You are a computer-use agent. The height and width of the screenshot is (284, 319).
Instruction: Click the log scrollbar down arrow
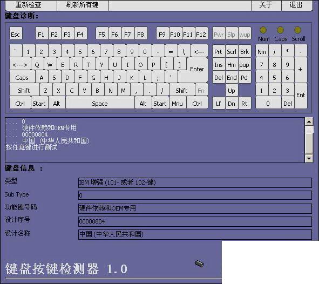click(x=309, y=158)
